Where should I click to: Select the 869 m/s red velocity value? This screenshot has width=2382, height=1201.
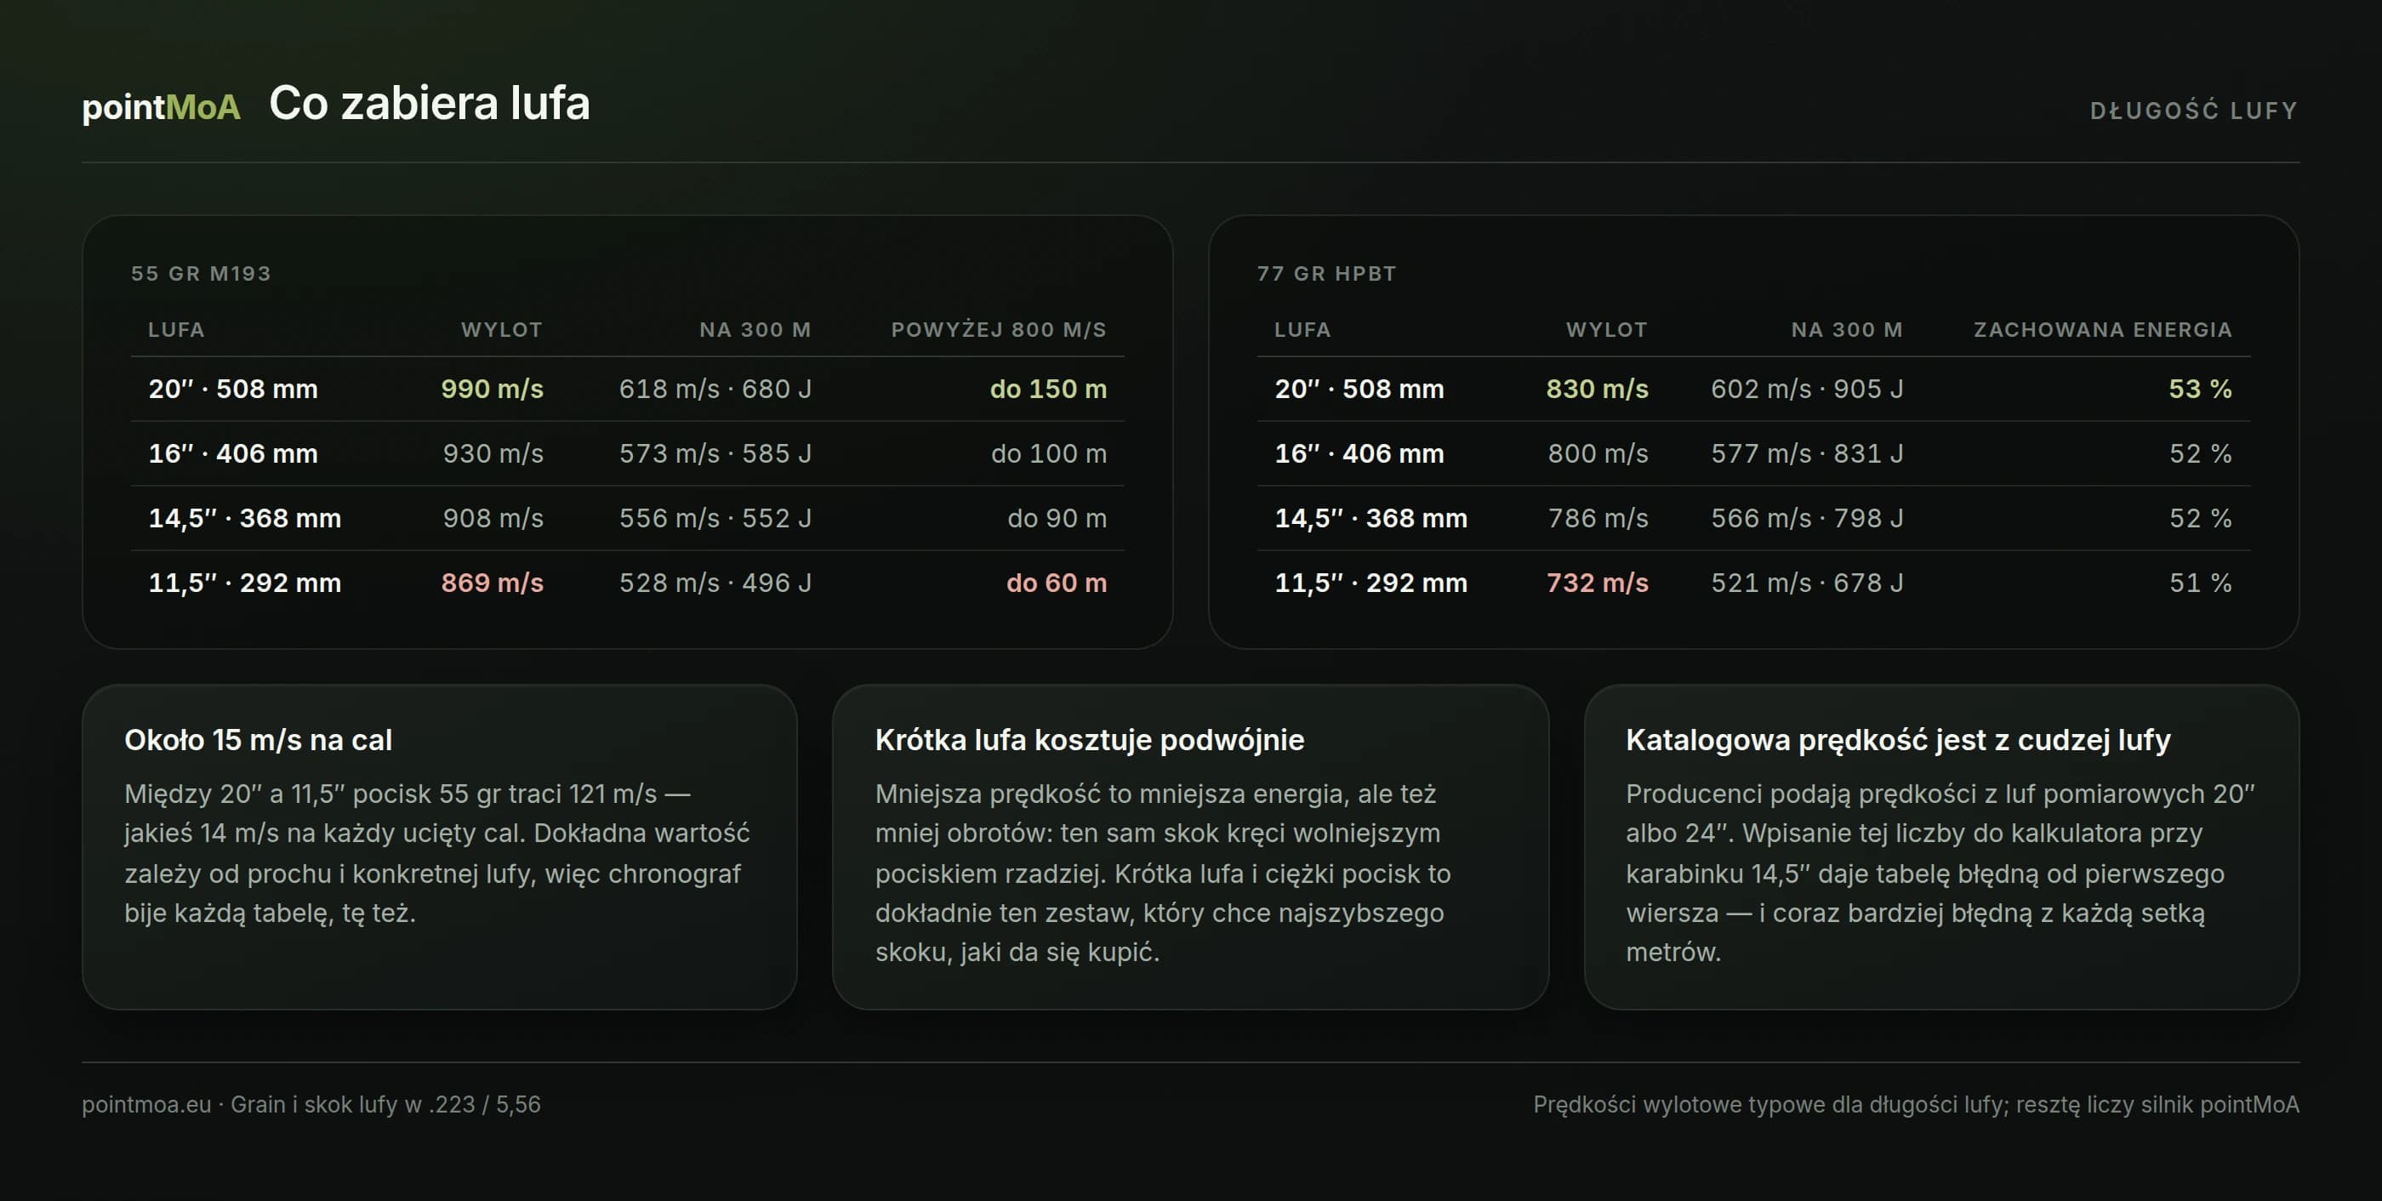(492, 583)
